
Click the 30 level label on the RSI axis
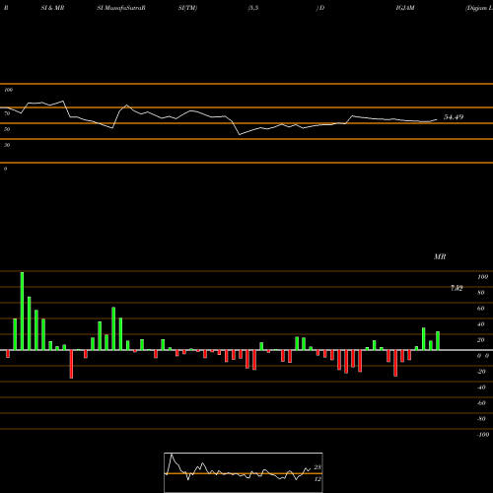pos(7,145)
